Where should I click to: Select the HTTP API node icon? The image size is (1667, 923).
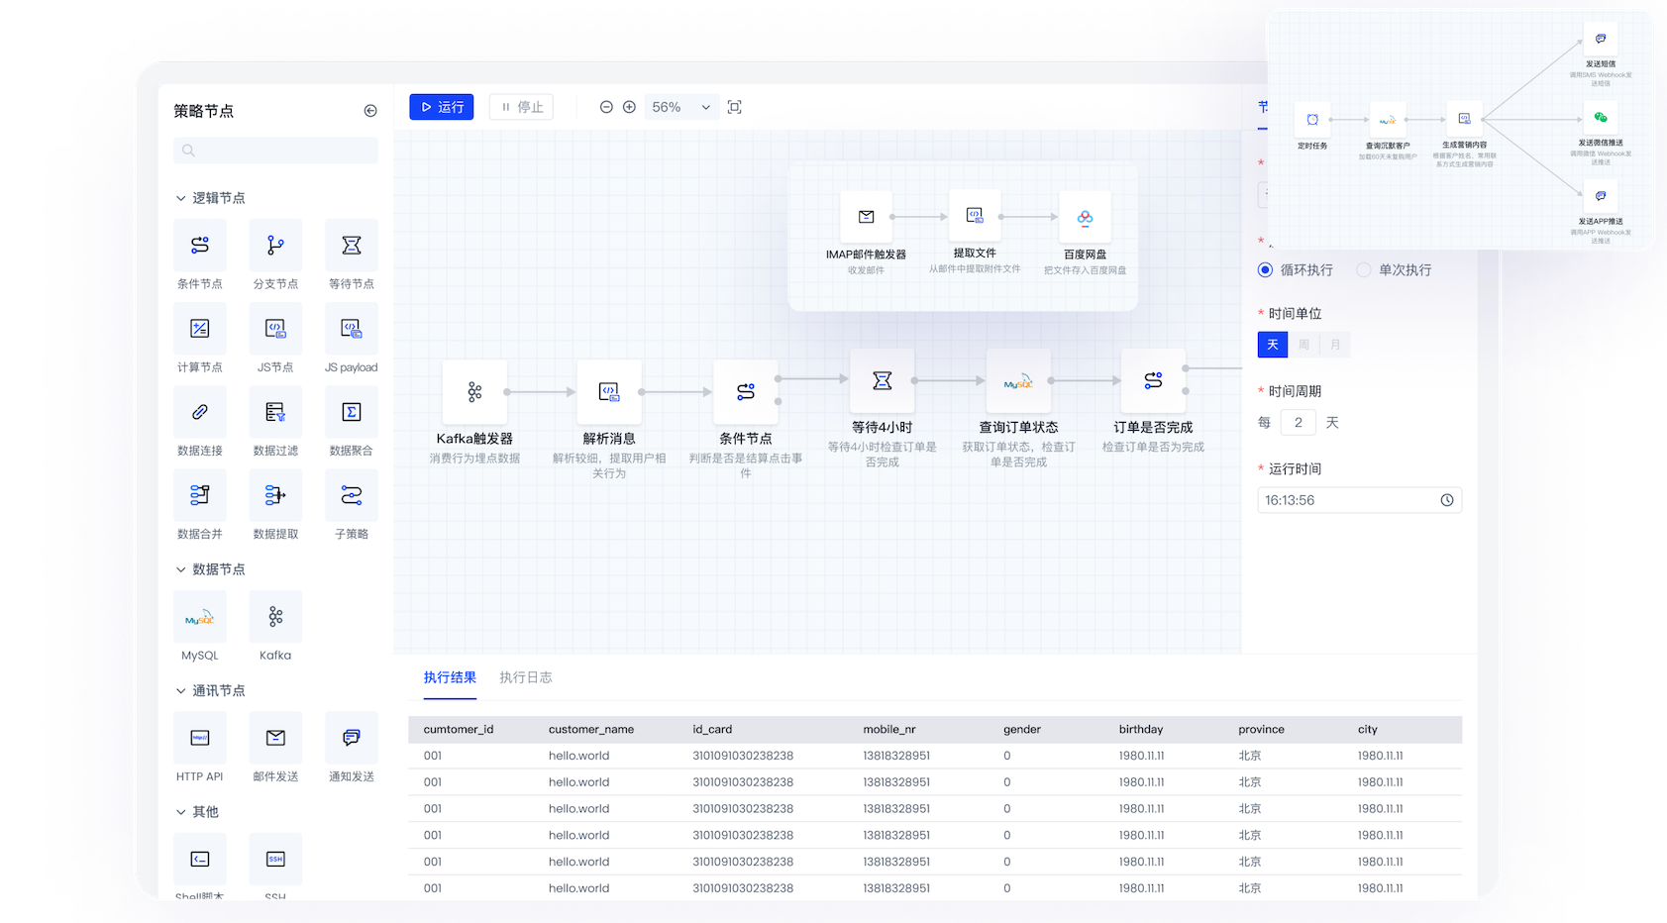point(200,738)
